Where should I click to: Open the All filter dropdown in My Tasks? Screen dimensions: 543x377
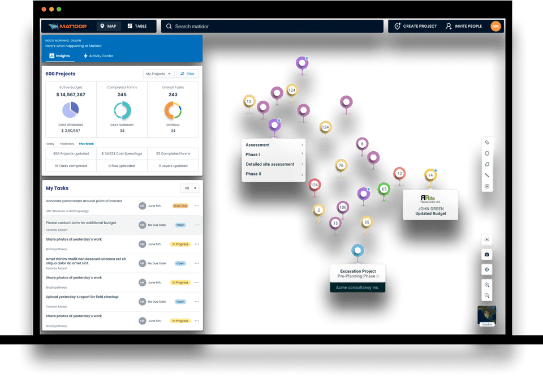click(190, 188)
